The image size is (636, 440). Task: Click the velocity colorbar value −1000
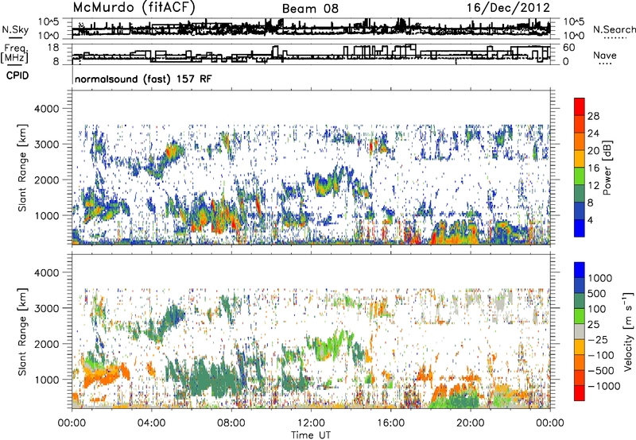click(604, 386)
